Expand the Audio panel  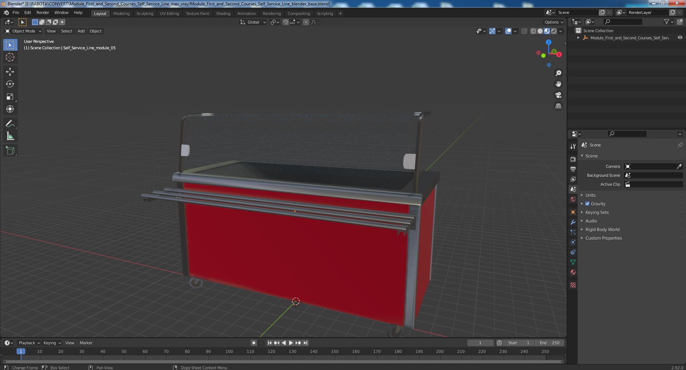591,221
